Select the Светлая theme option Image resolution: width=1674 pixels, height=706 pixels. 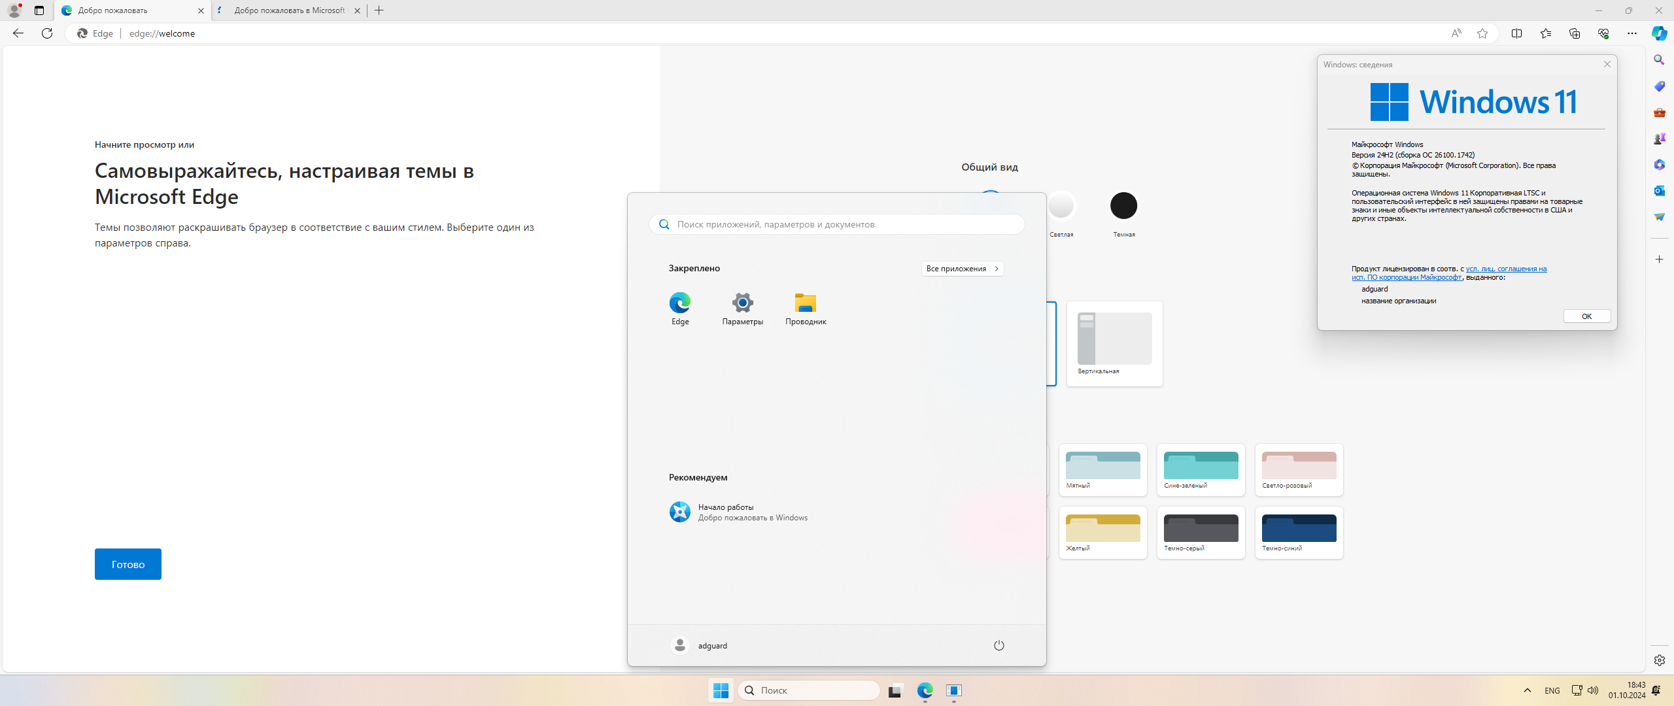[x=1061, y=207]
